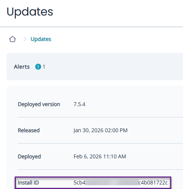Click the Install ID label
Screen dimensions: 183x189
tap(28, 183)
